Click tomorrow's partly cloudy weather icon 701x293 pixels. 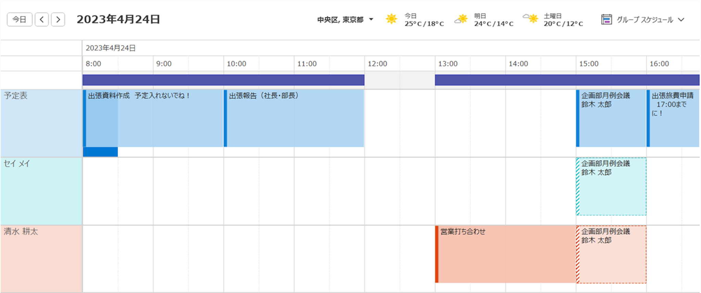point(461,19)
